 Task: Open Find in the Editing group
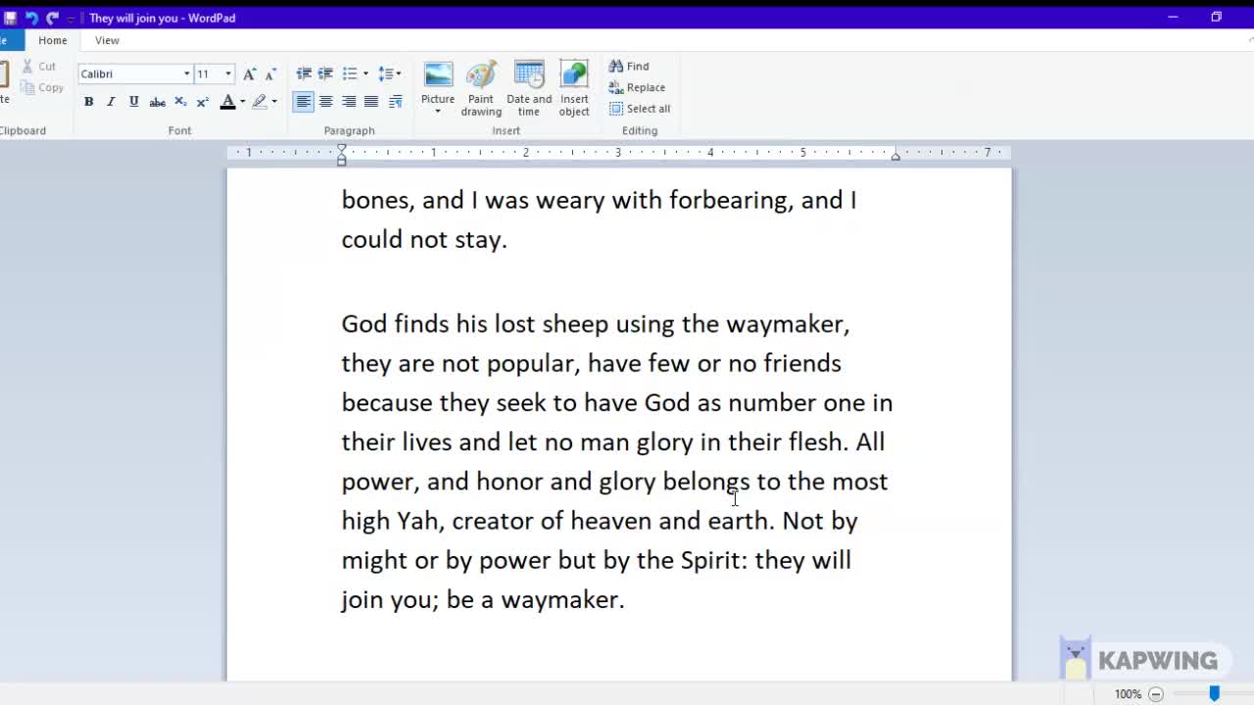[x=629, y=66]
